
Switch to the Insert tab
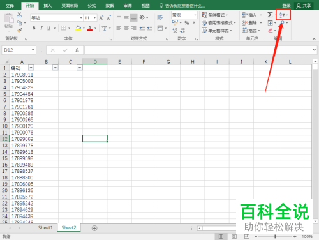47,6
